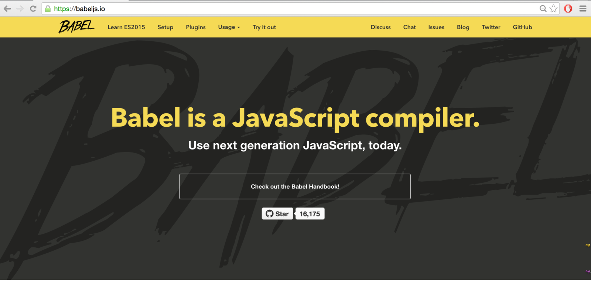Open the Usage dropdown menu

pos(229,27)
